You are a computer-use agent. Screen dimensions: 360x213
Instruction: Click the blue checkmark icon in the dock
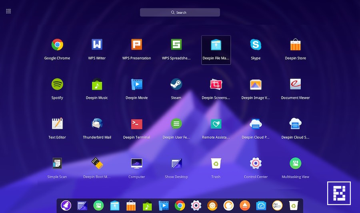[261, 206]
